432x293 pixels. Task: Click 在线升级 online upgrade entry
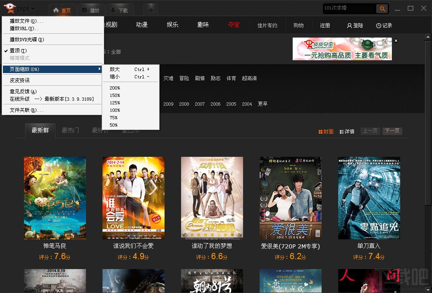pyautogui.click(x=53, y=99)
